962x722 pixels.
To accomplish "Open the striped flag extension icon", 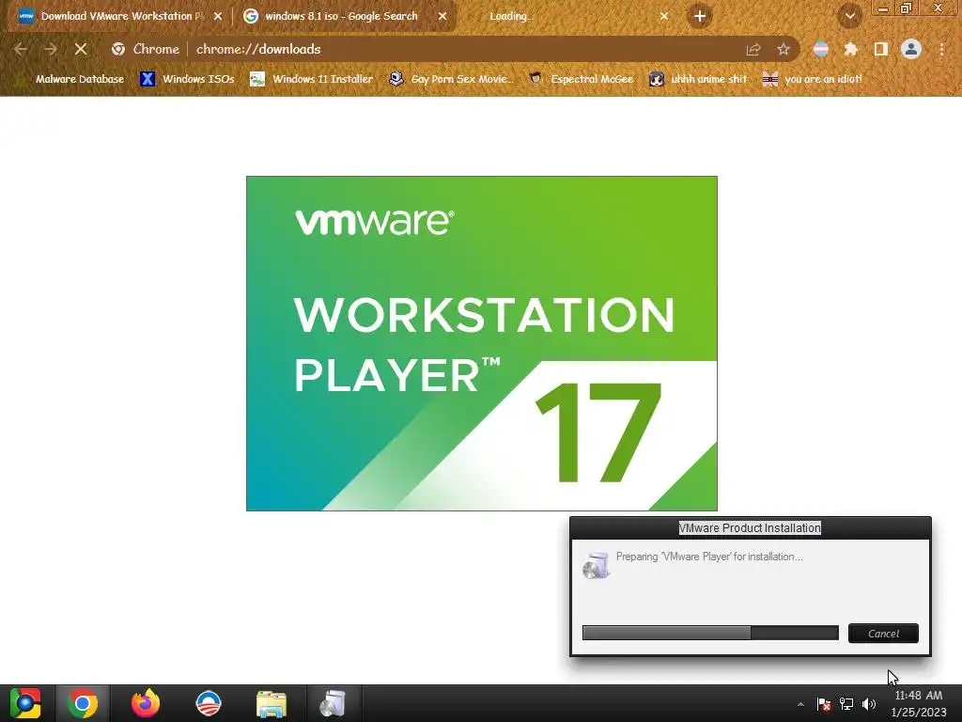I will coord(820,49).
